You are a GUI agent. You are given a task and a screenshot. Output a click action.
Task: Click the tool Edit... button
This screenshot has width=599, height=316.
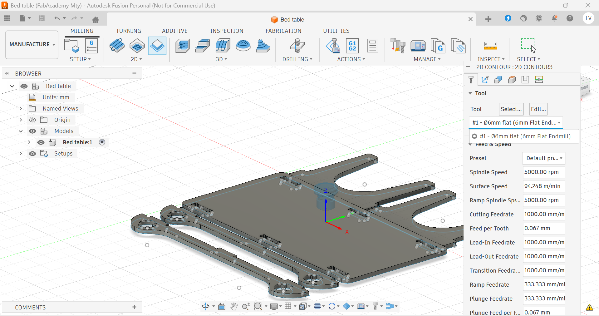538,109
